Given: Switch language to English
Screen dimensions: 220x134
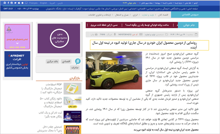Looking at the screenshot, I should tap(44, 3).
